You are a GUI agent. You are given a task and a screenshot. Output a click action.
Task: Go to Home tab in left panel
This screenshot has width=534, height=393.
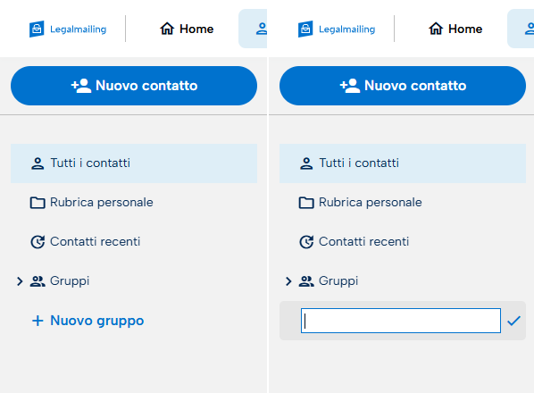(x=187, y=29)
